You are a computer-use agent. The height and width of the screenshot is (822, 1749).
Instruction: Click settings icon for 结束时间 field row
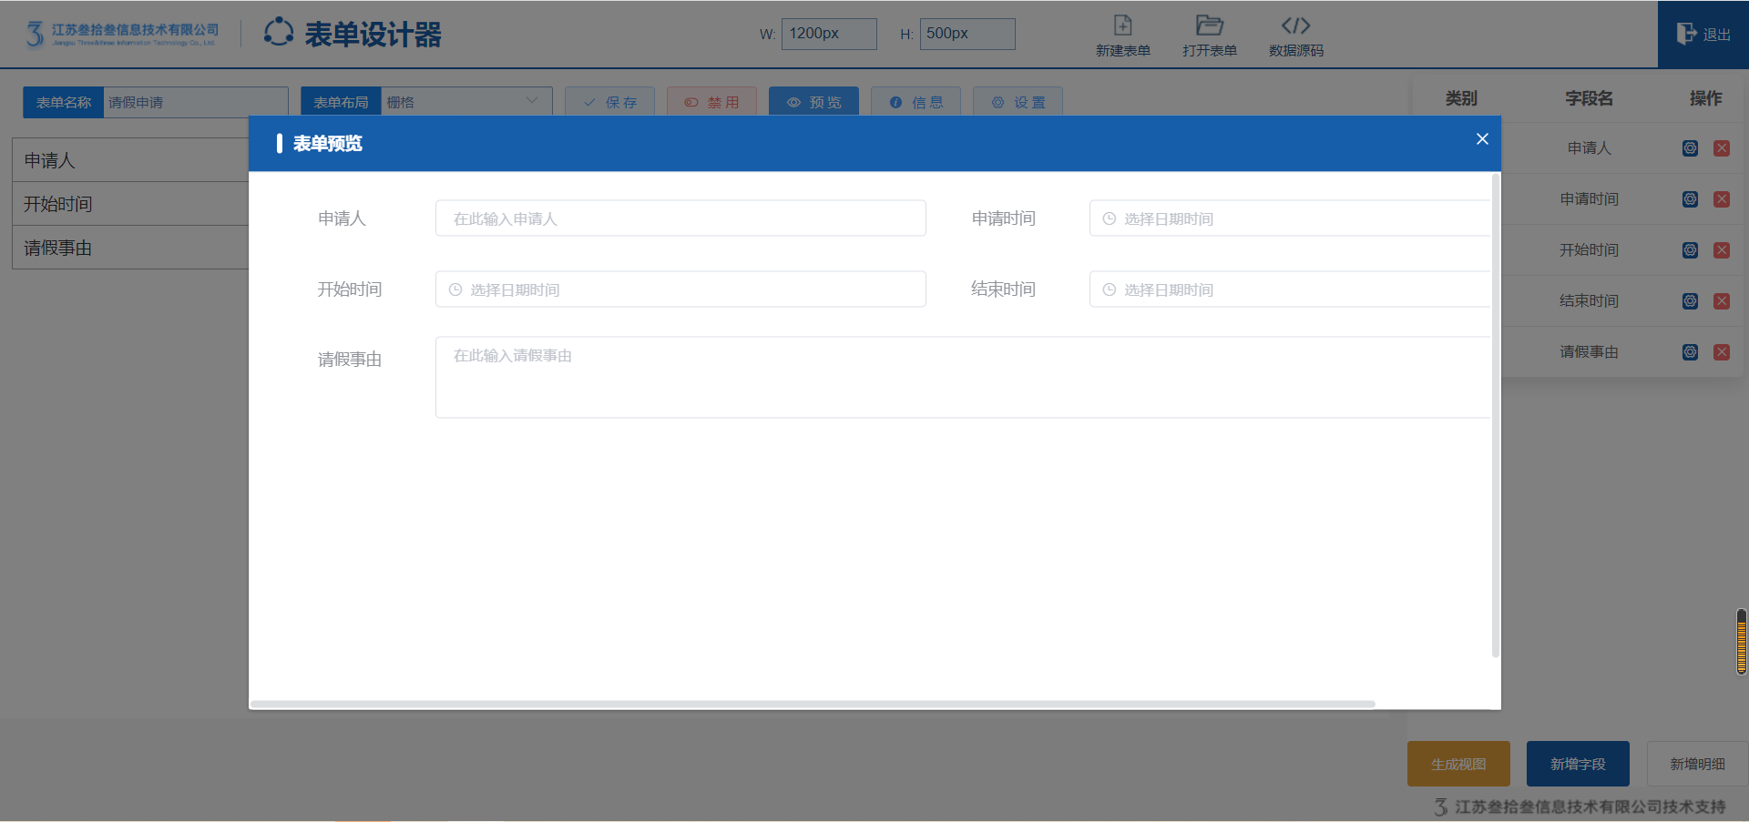click(1690, 301)
